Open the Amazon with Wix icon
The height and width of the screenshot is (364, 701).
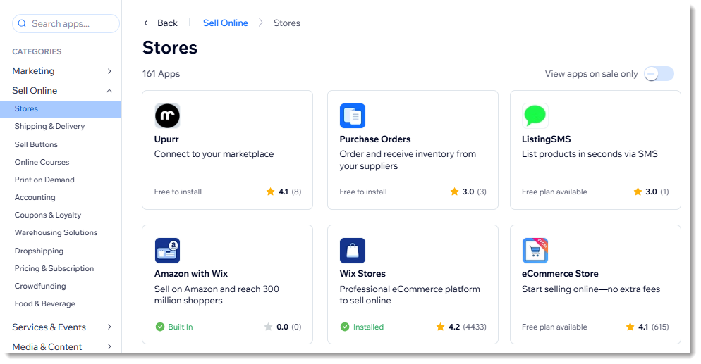pos(167,250)
